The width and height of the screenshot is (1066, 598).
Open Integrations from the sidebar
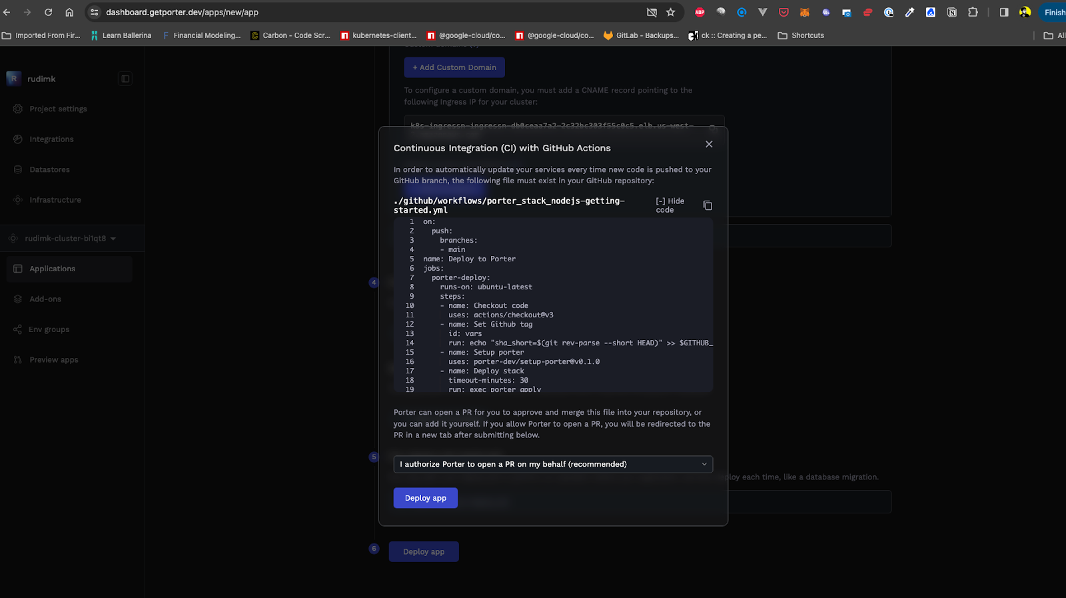(51, 139)
